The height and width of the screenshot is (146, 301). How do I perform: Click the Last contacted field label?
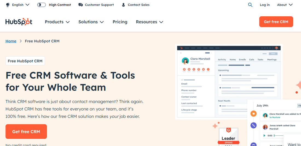pos(189,103)
